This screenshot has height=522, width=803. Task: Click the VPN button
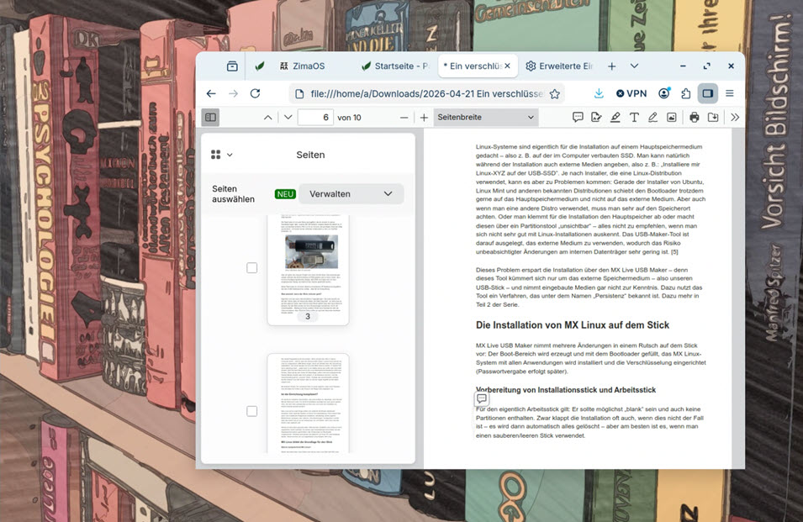631,93
